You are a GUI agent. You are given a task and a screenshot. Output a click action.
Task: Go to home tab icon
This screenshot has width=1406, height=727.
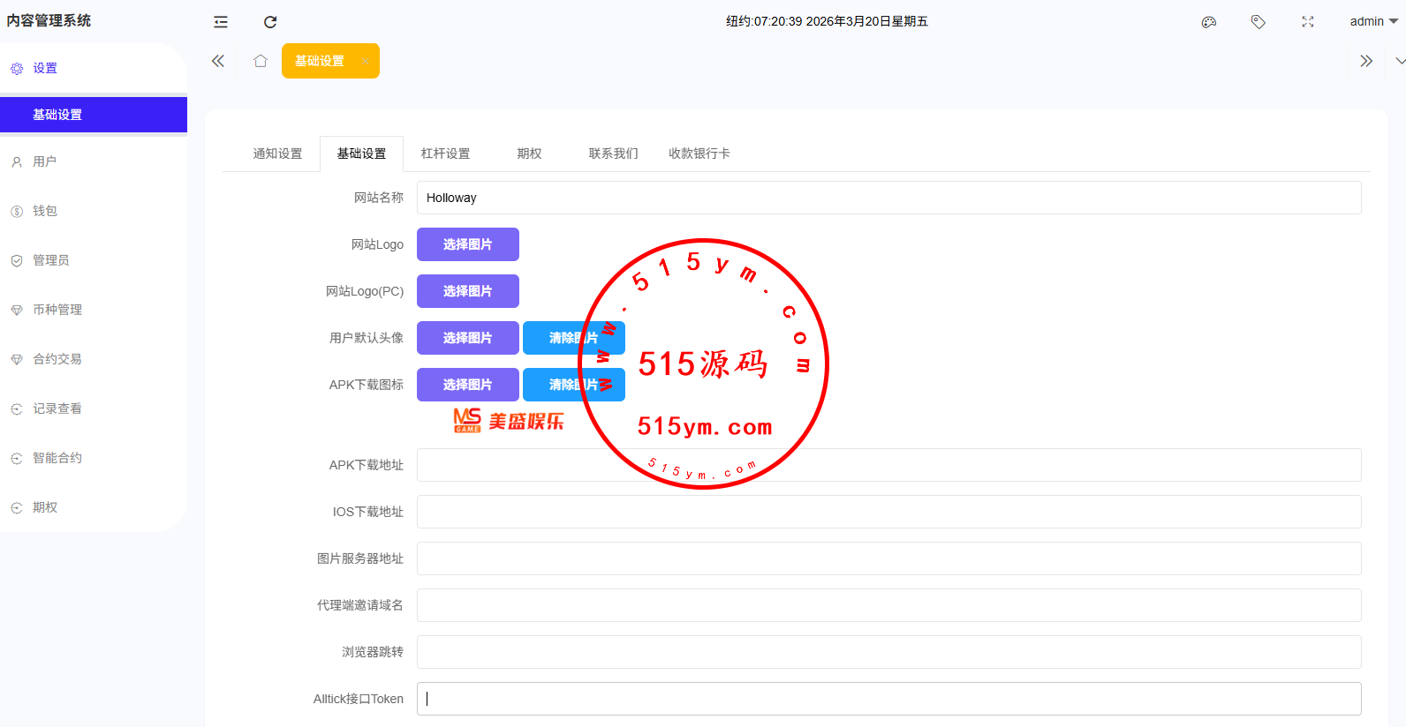point(261,61)
